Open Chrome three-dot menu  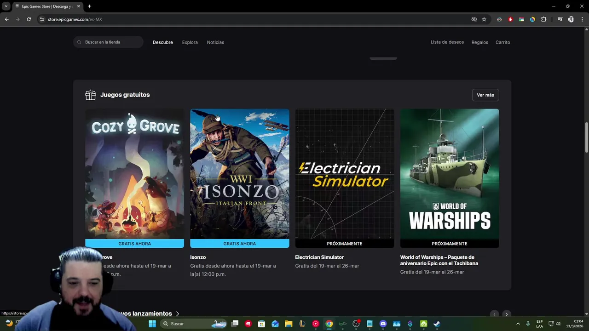point(582,19)
